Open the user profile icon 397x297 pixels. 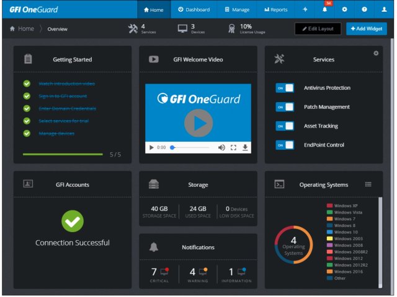pyautogui.click(x=384, y=9)
